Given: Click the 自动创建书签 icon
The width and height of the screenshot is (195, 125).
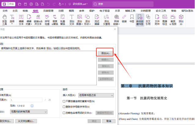Looking at the screenshot, I should click(140, 19).
